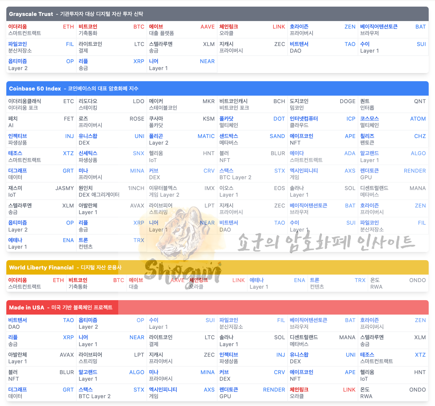
Task: Select the 원인치 1INCH cell
Action: coord(112,191)
